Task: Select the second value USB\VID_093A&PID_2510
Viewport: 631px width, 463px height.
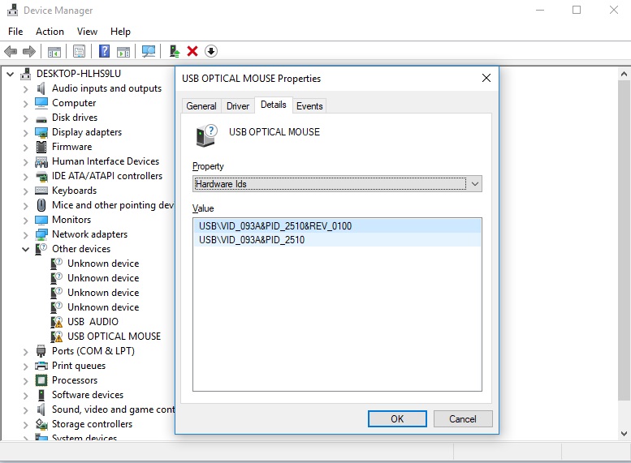Action: tap(337, 240)
